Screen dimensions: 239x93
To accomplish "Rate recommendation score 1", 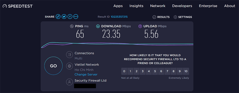I will coord(130,71).
